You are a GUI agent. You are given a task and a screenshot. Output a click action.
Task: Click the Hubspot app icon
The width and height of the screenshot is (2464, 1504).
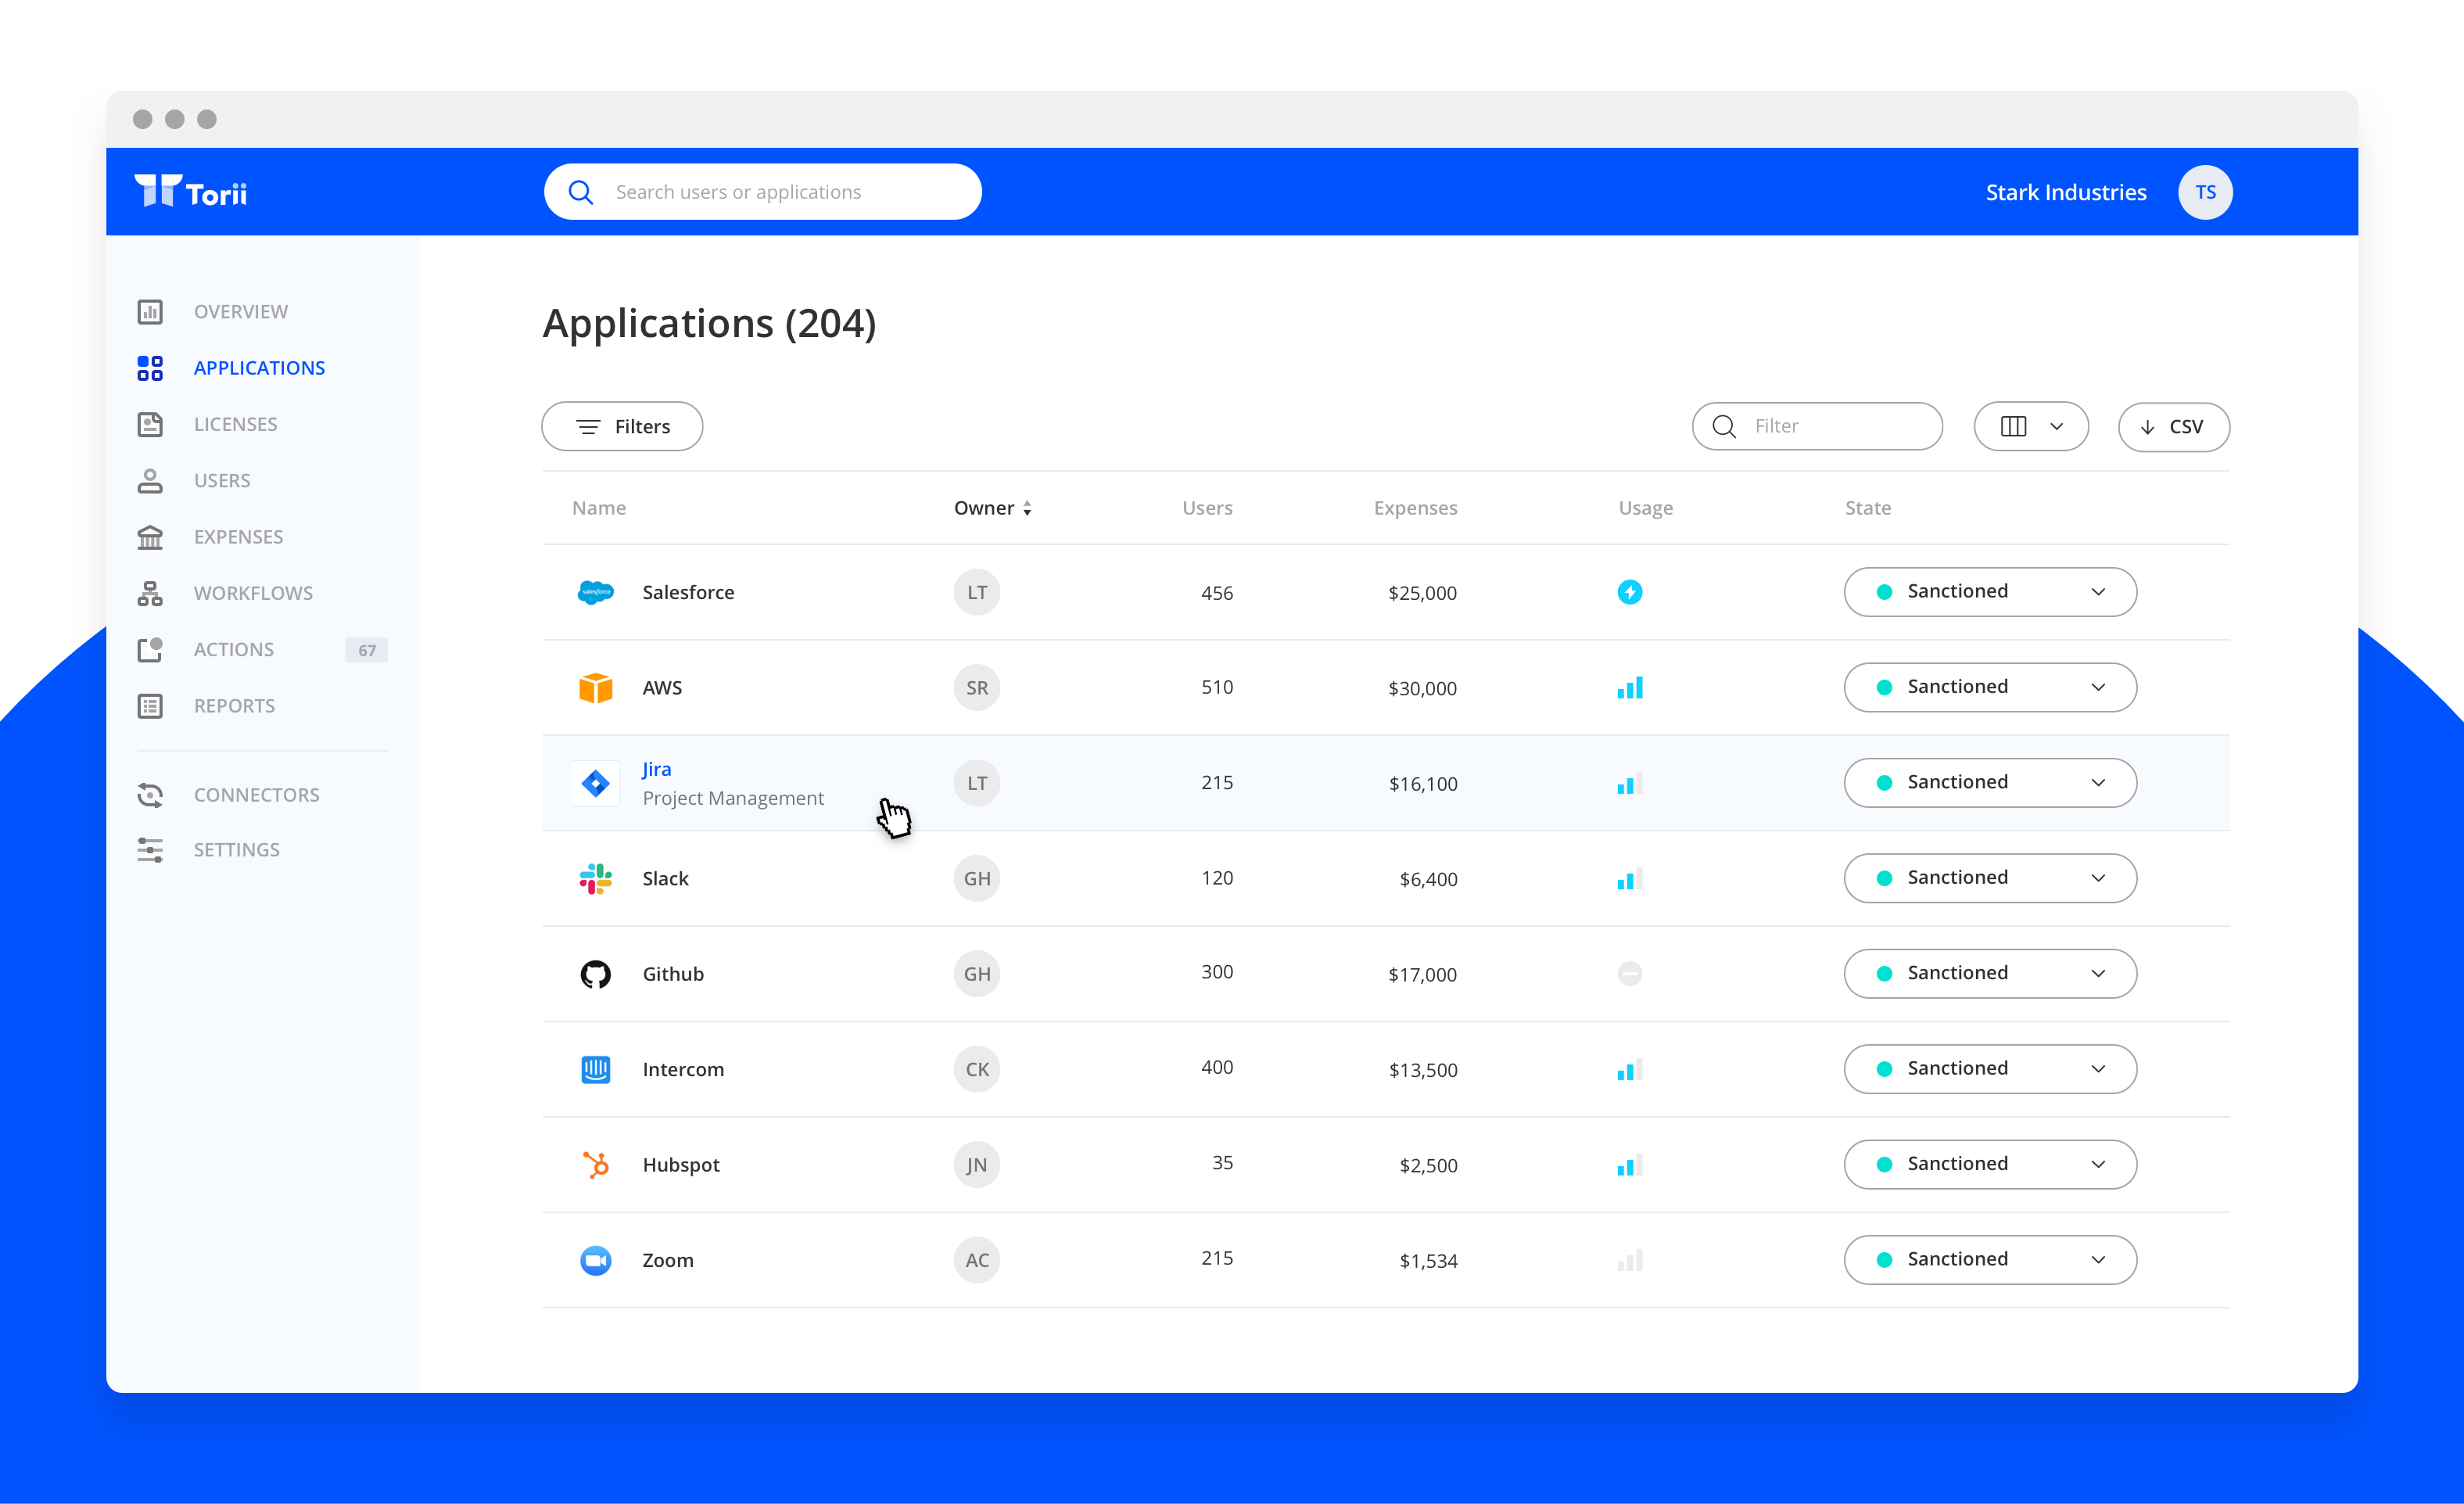pos(595,1164)
